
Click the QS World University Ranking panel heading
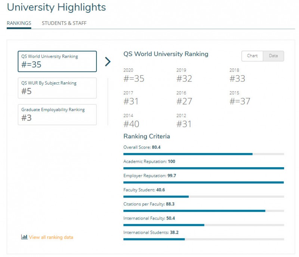pos(166,54)
